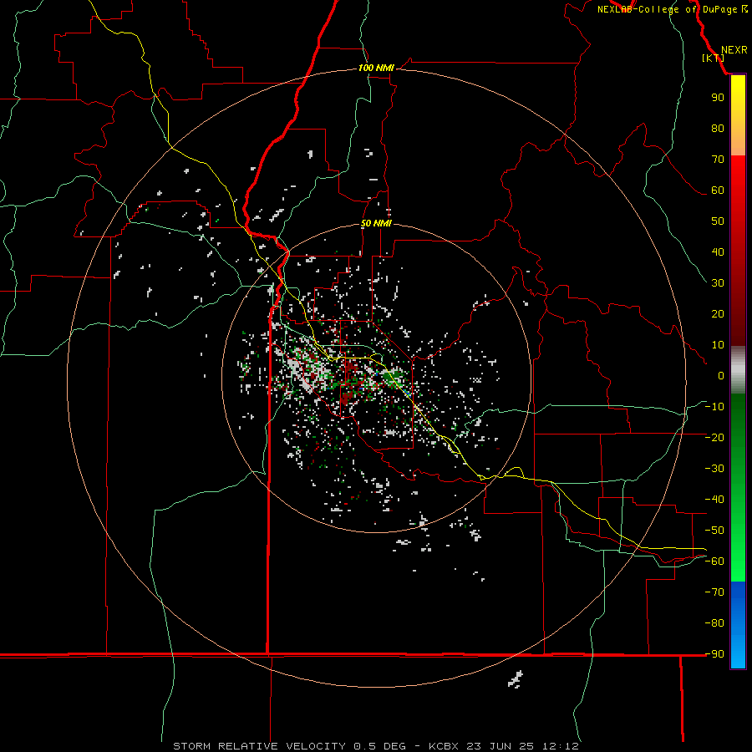Click the 20 value on velocity scale
The width and height of the screenshot is (752, 752).
point(718,313)
